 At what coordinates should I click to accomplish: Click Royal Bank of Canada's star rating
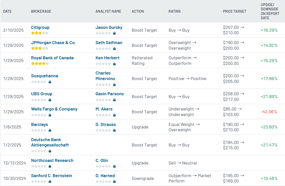[x=40, y=63]
